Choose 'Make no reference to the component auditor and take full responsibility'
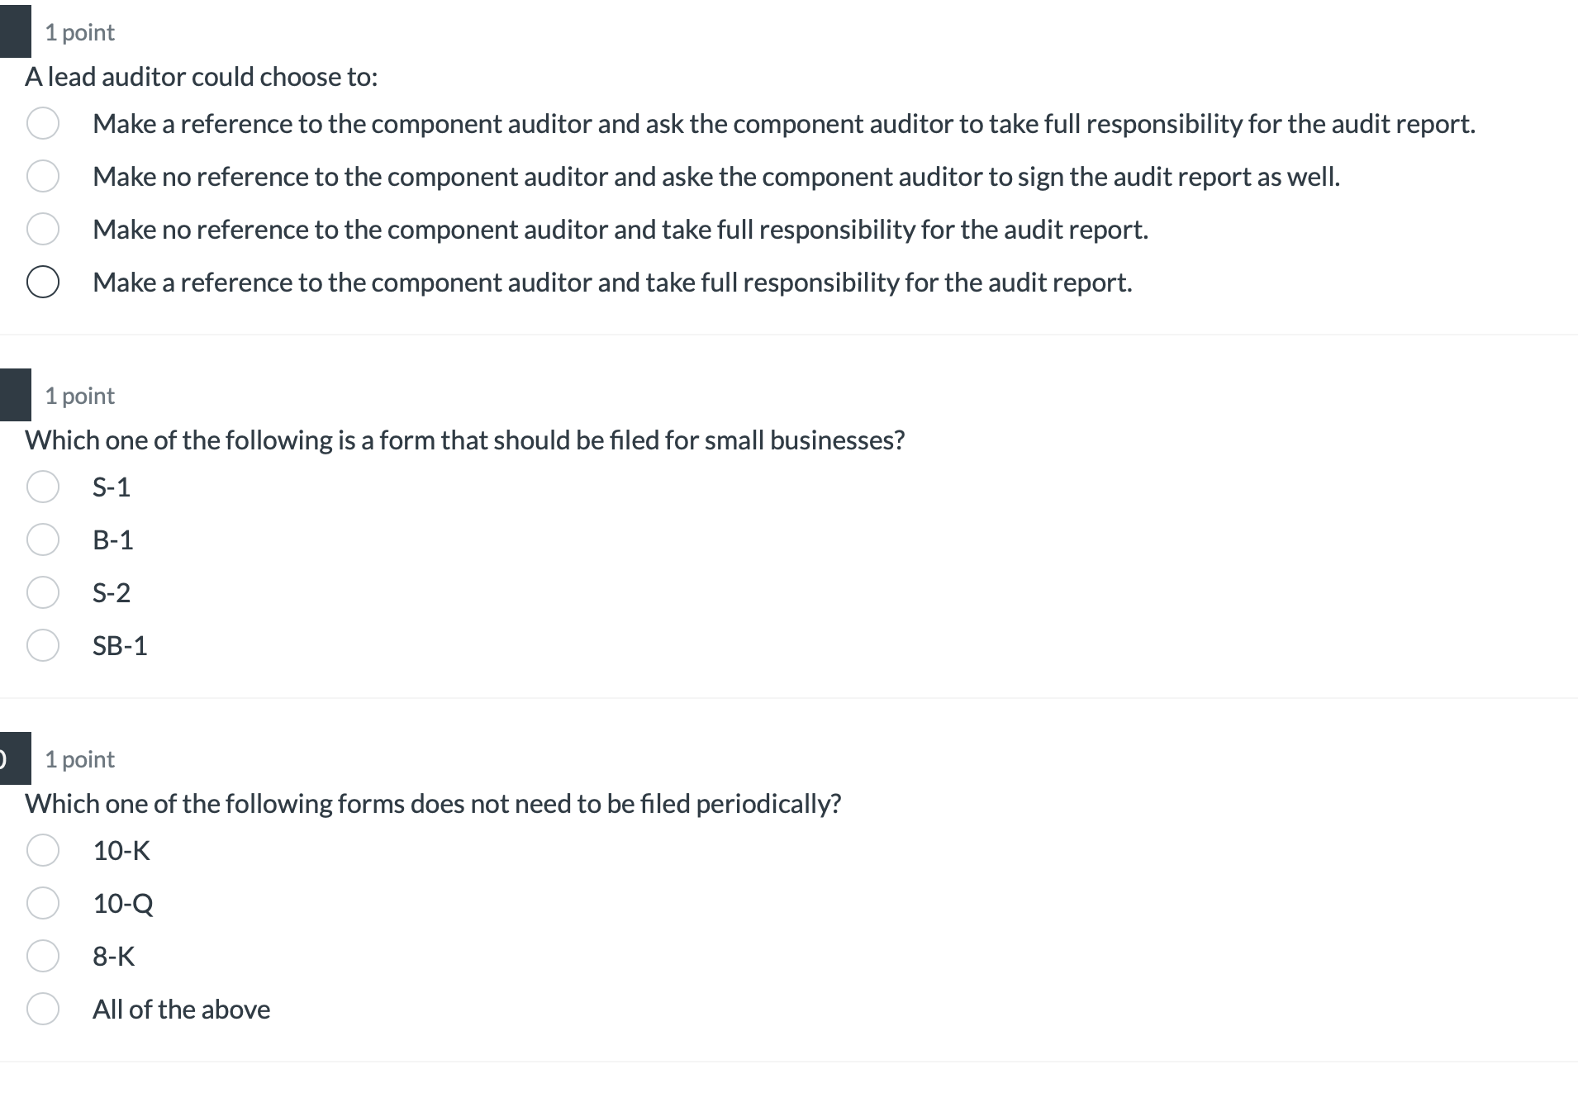Image resolution: width=1578 pixels, height=1112 pixels. pyautogui.click(x=42, y=229)
